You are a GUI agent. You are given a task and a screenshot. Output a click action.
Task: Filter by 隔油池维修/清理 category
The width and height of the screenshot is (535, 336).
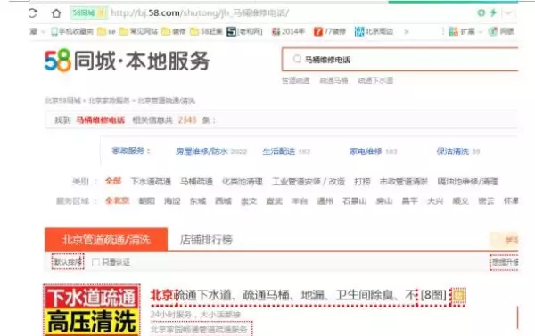pyautogui.click(x=468, y=182)
